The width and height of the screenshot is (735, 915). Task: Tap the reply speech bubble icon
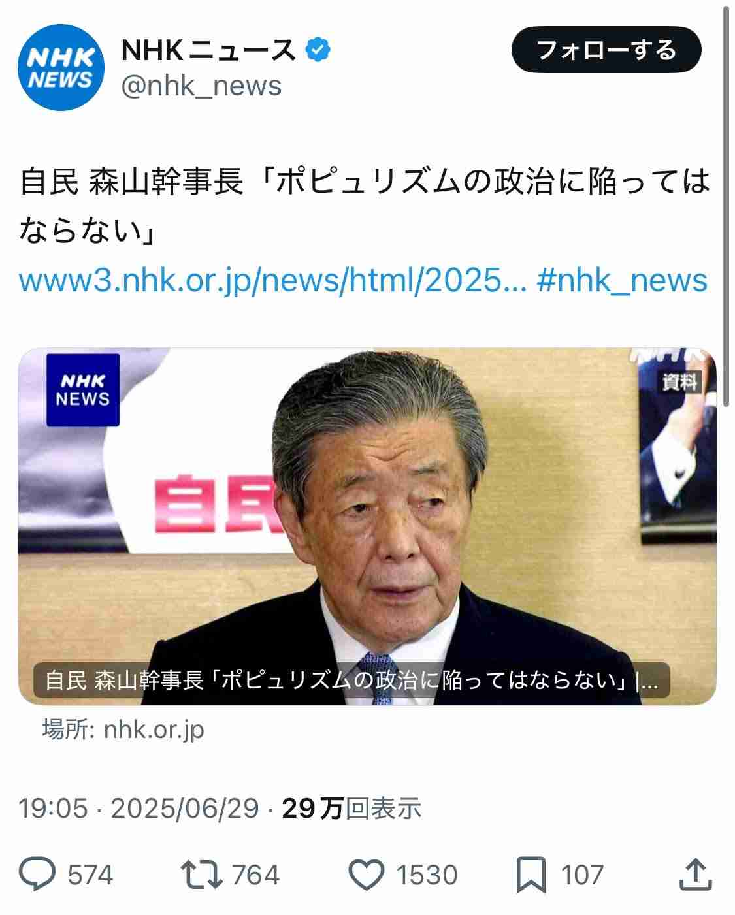(37, 875)
